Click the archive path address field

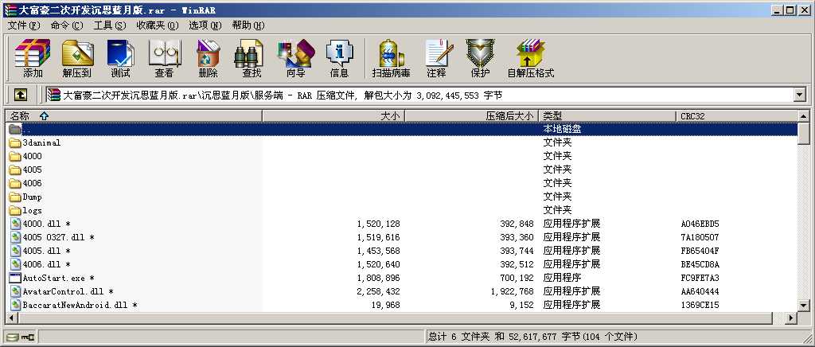[x=419, y=95]
